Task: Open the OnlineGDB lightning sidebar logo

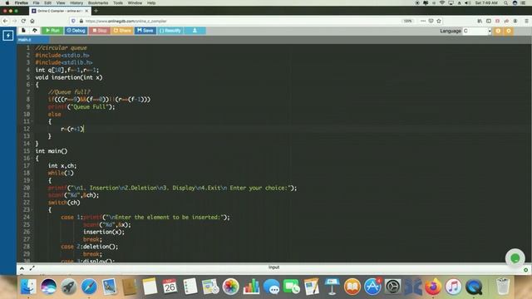Action: 8,35
